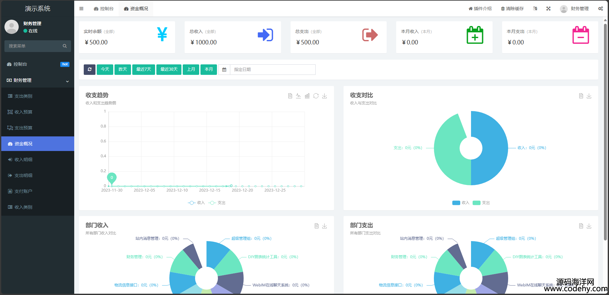Collapse the 财务管理 sidebar menu
Viewport: 609px width, 295px height.
[x=37, y=81]
